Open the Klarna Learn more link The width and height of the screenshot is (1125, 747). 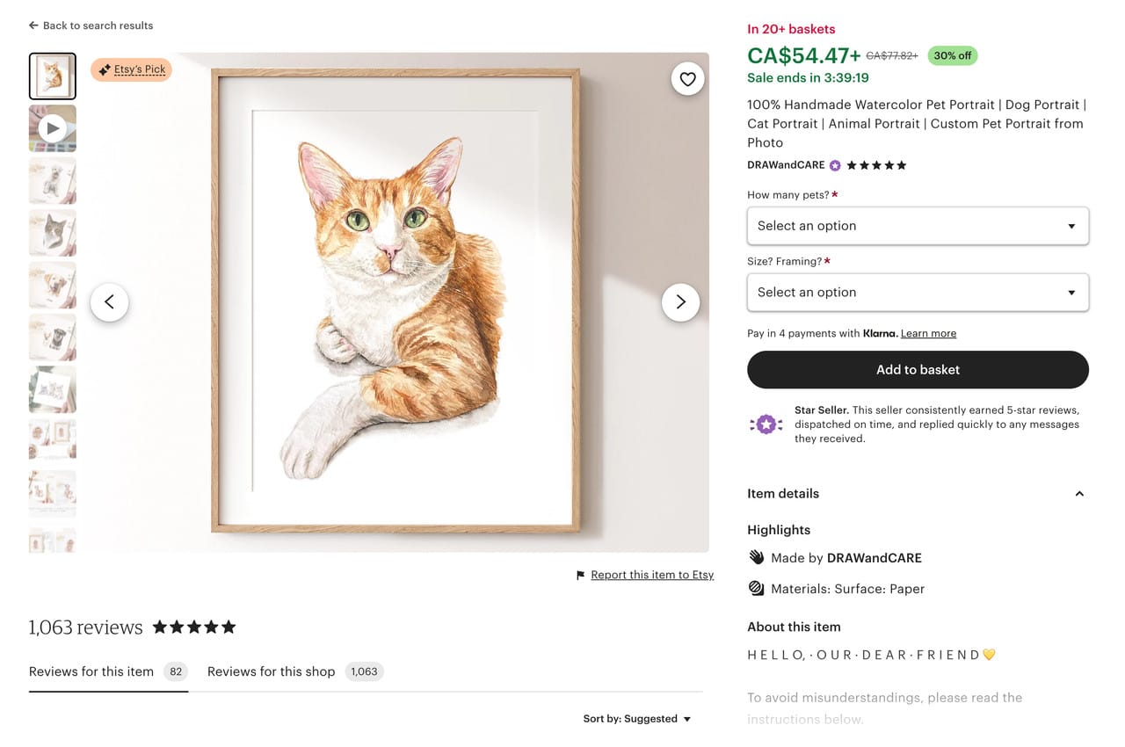pos(928,333)
